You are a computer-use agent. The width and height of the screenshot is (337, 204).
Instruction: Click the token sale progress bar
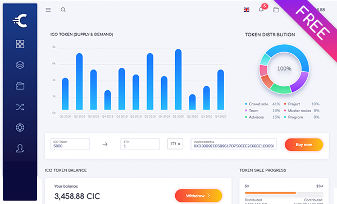tap(284, 193)
